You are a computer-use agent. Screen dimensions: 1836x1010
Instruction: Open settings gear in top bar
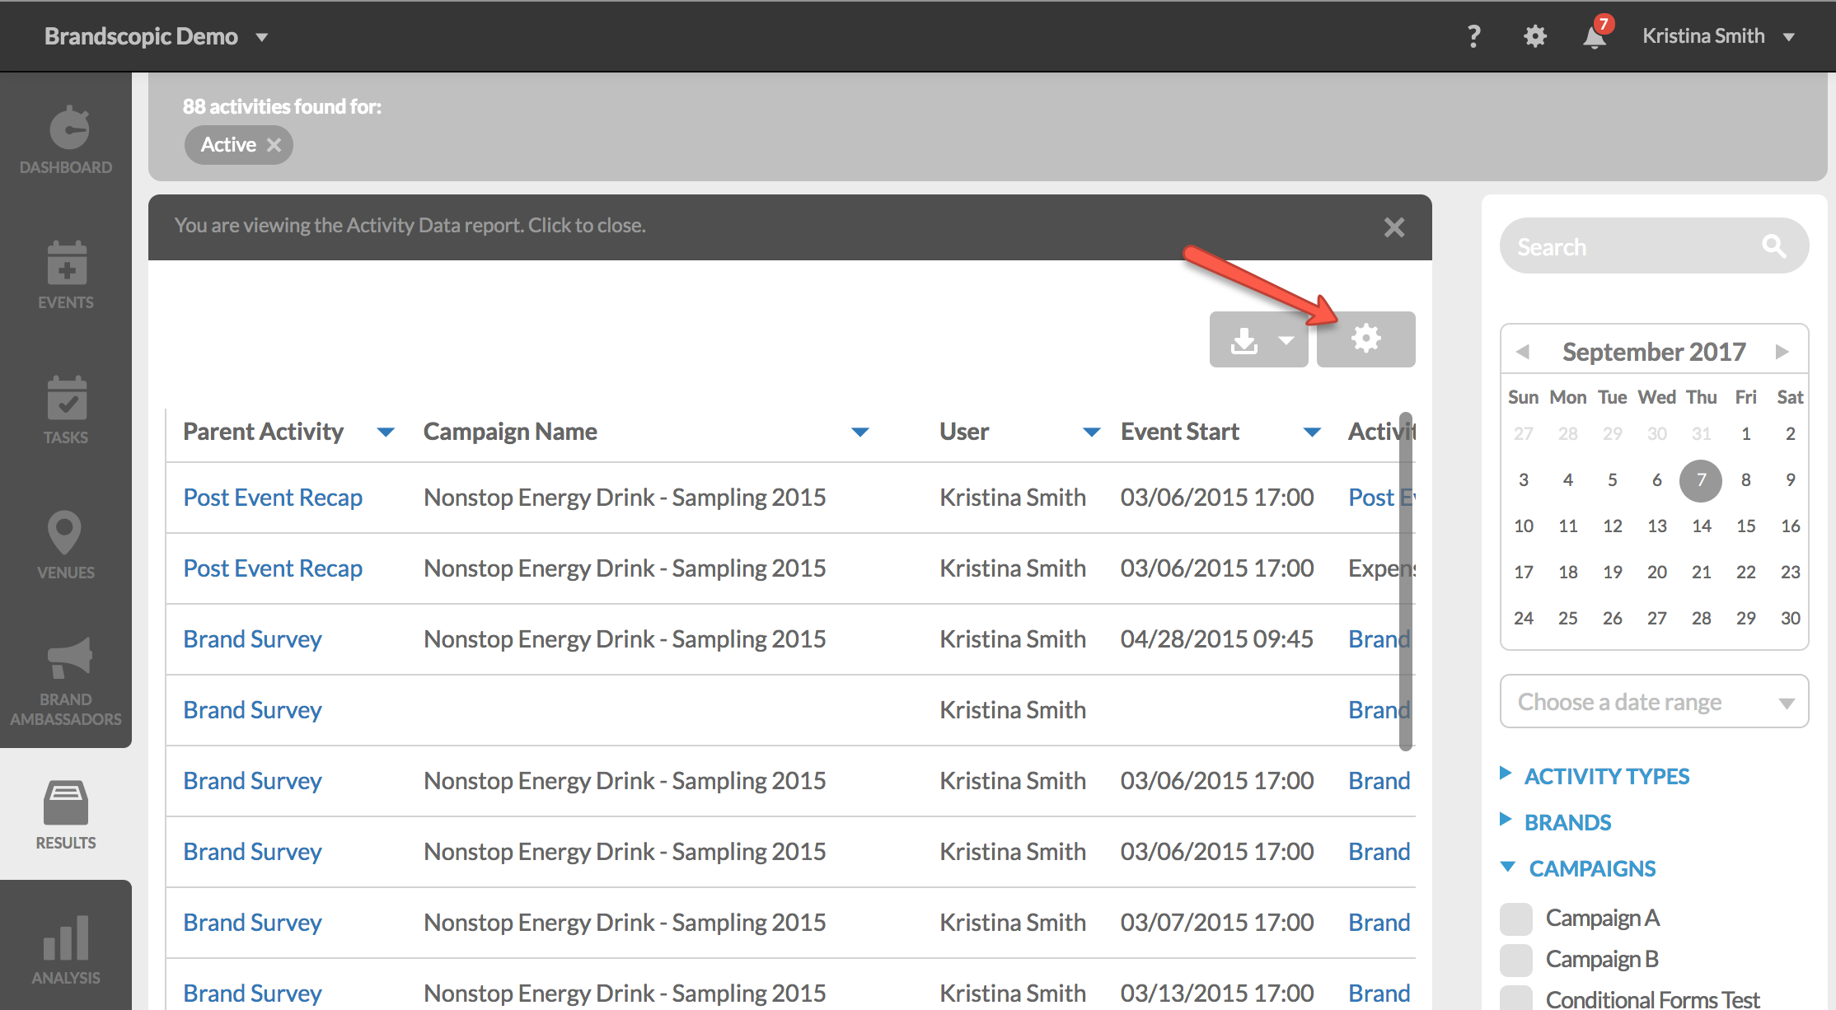1534,36
